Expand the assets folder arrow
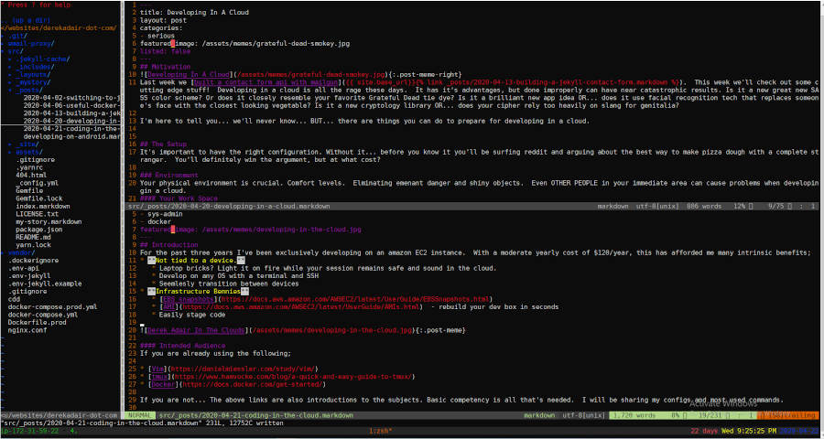The width and height of the screenshot is (824, 439). coord(10,152)
